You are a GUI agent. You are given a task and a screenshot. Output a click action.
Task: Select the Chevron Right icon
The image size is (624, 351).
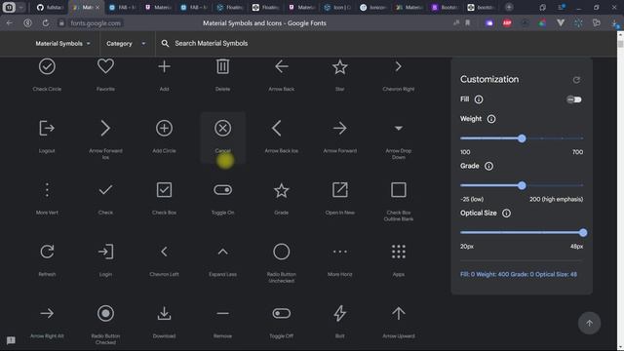click(399, 66)
